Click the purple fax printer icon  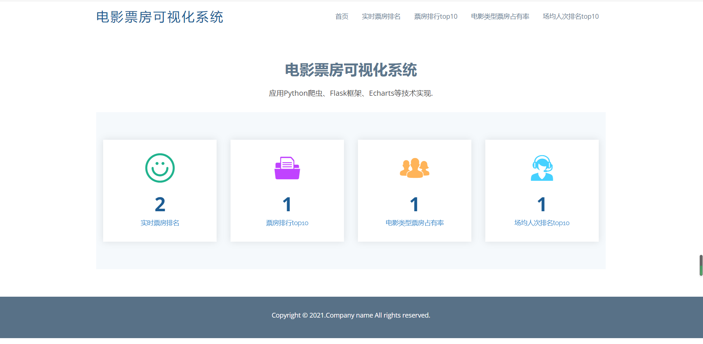(287, 168)
